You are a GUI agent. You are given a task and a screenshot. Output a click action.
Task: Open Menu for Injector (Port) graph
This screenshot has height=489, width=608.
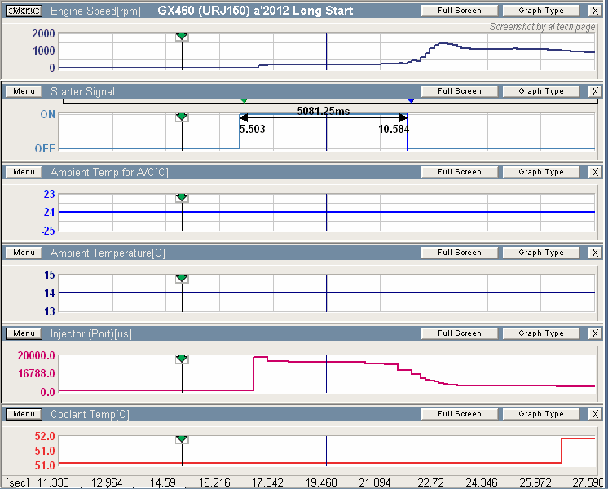(24, 333)
